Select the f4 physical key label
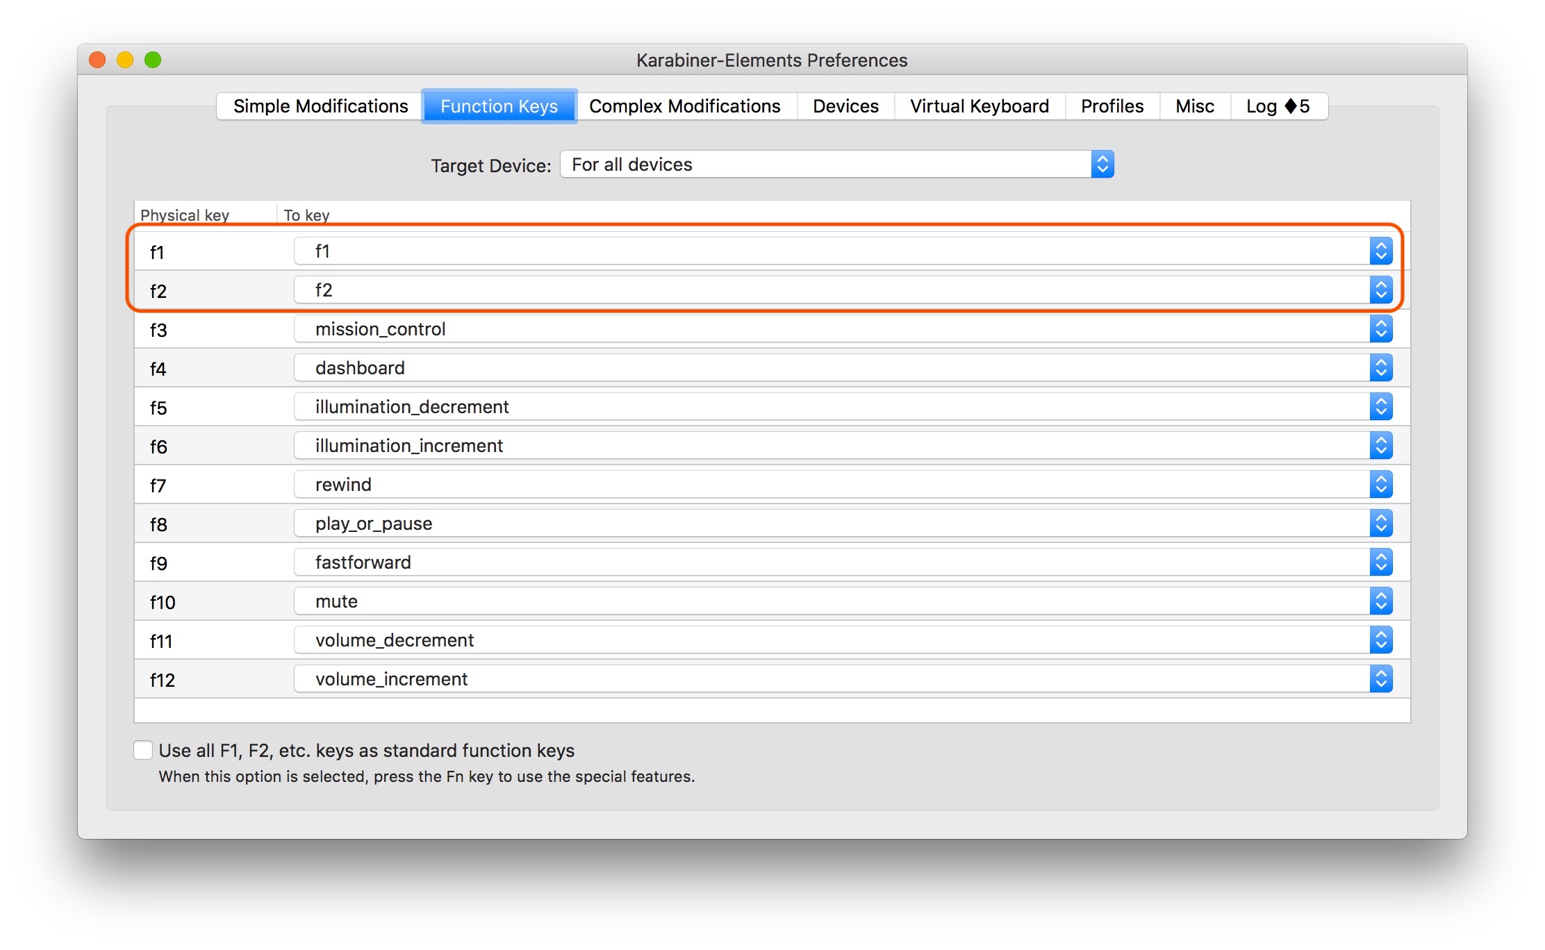 point(158,369)
